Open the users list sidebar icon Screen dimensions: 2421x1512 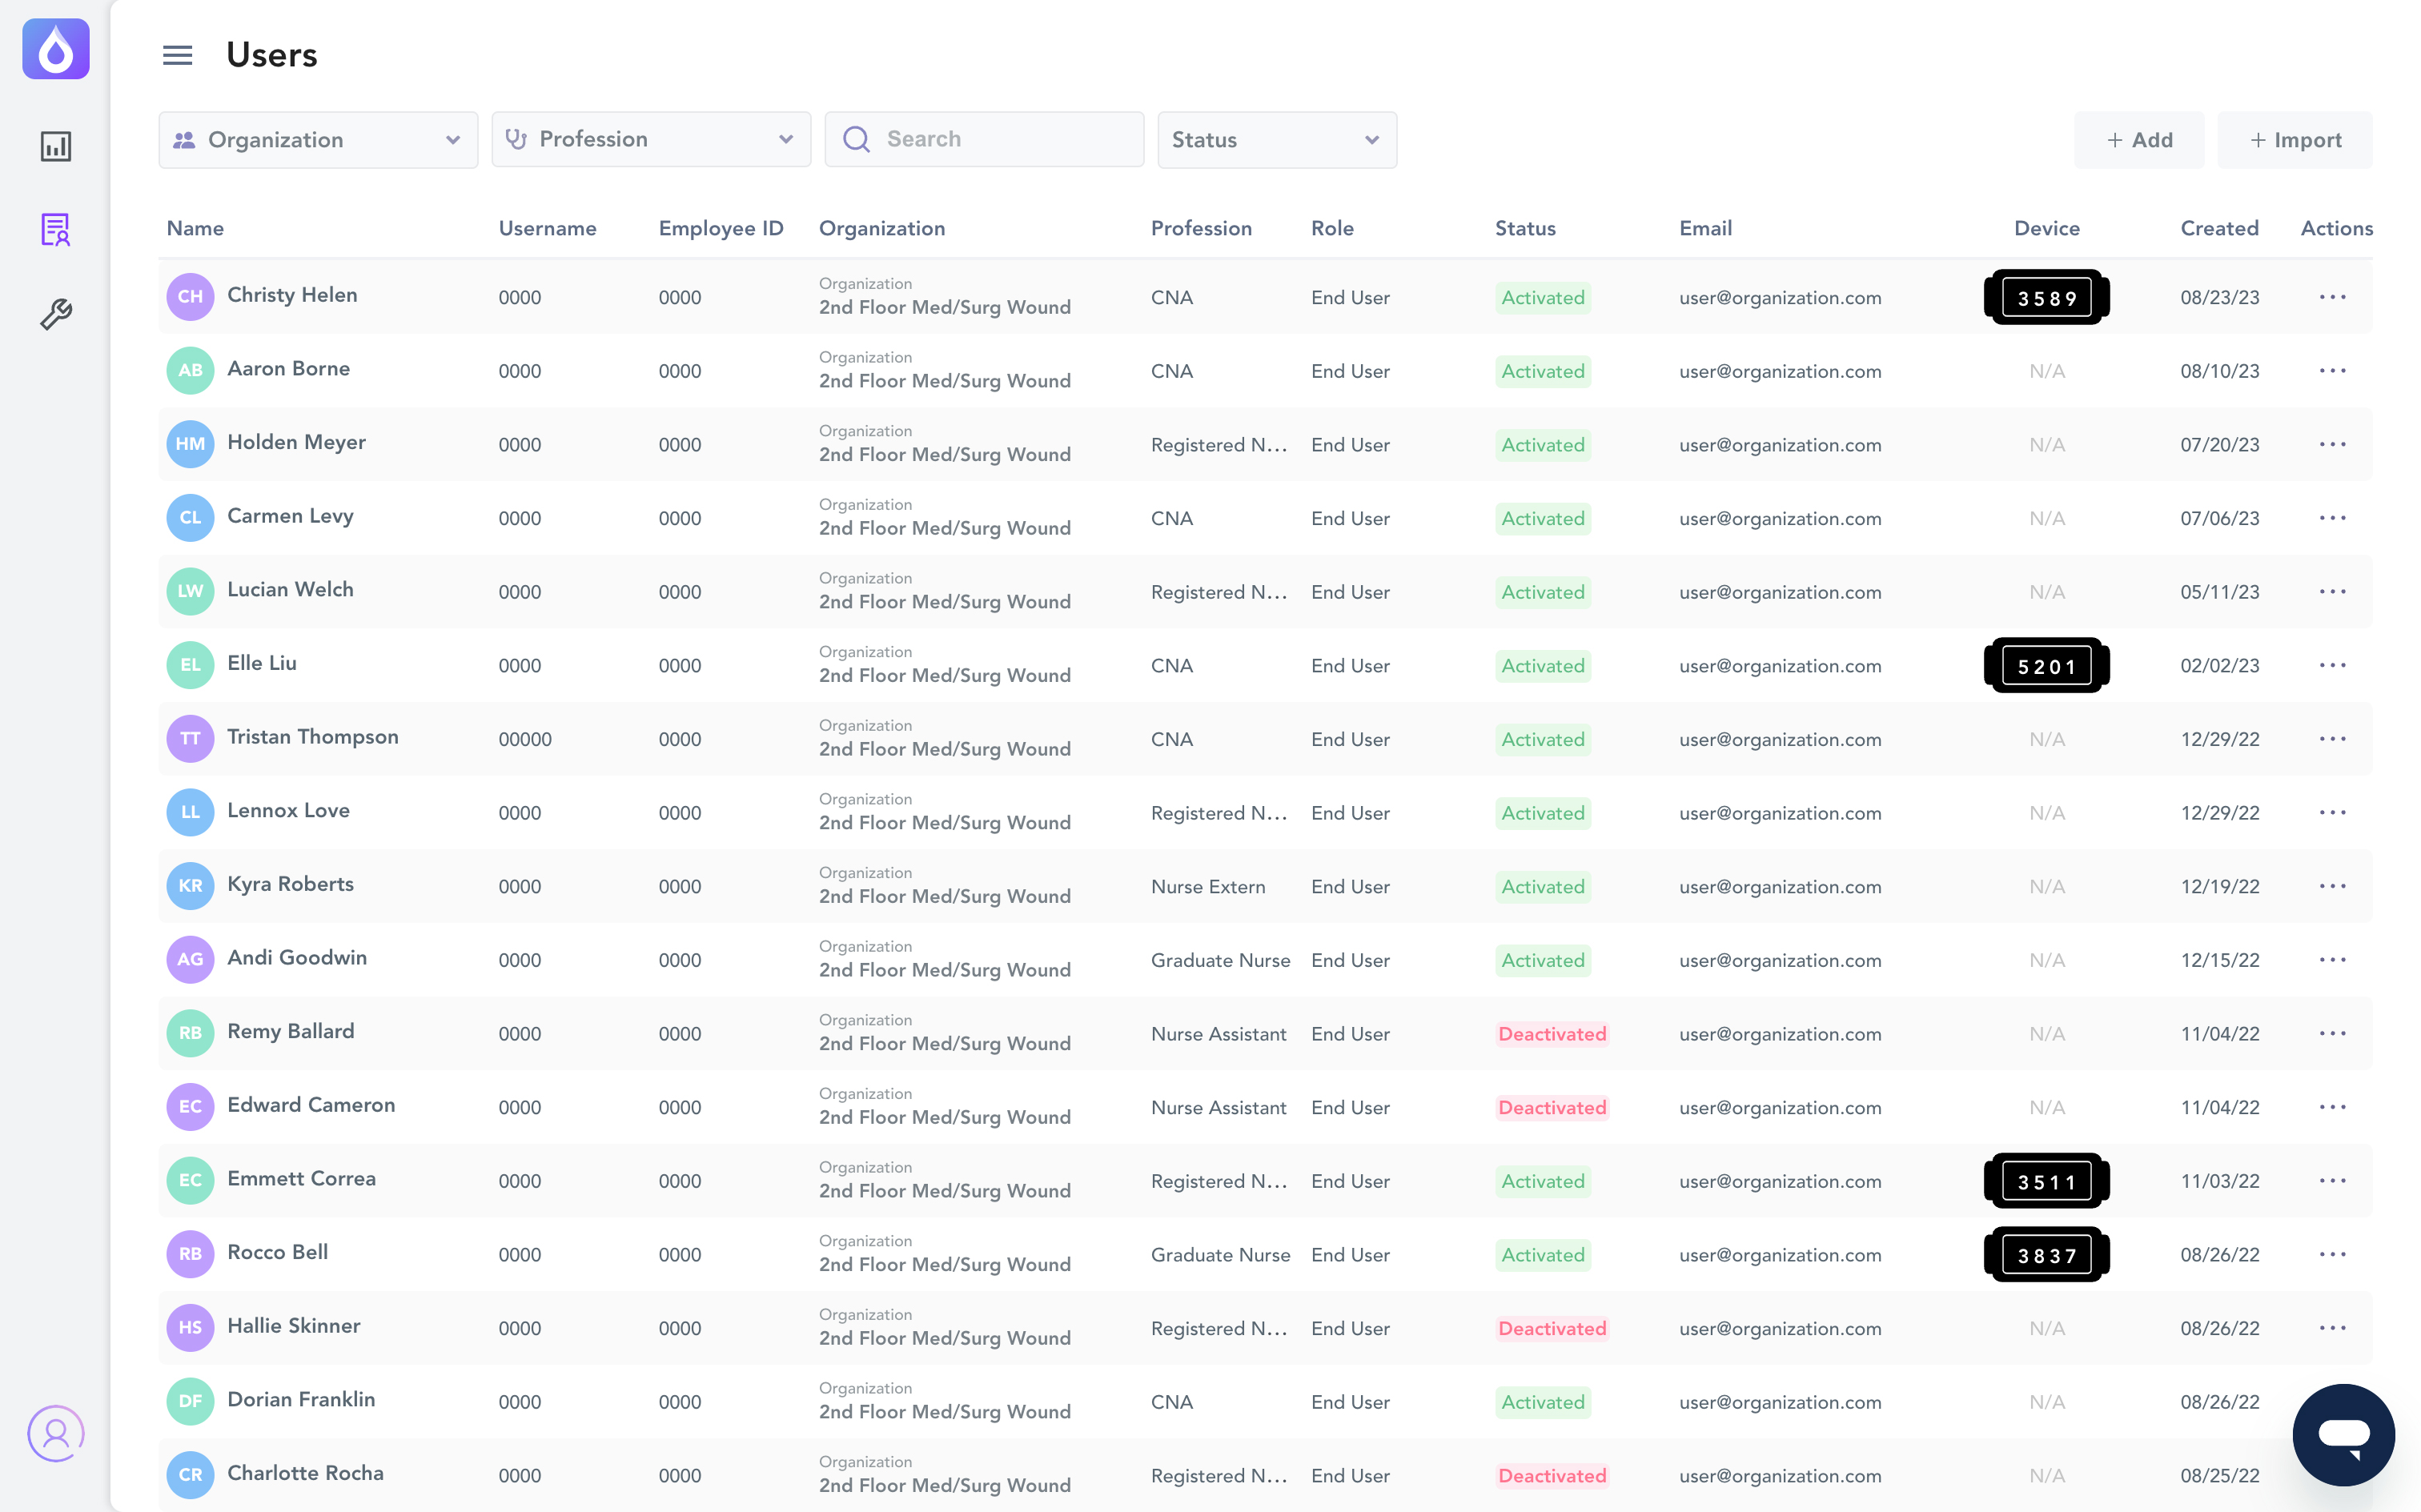[56, 230]
